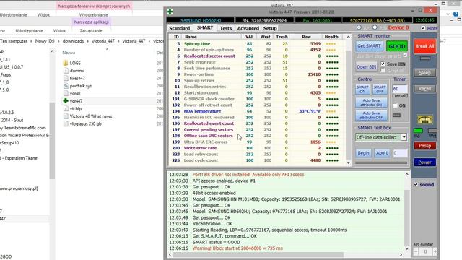The height and width of the screenshot is (260, 462).
Task: Click the Get SMART button
Action: [369, 46]
